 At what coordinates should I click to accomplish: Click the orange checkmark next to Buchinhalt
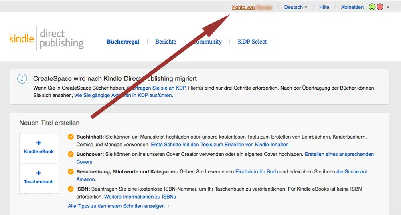[71, 137]
